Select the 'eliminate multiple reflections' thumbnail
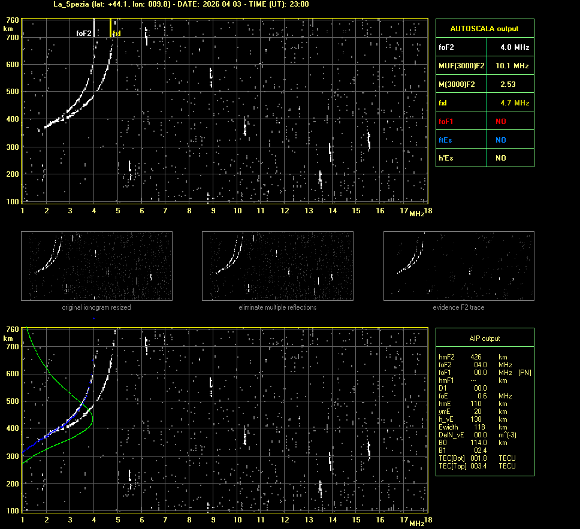The width and height of the screenshot is (580, 529). (x=277, y=266)
